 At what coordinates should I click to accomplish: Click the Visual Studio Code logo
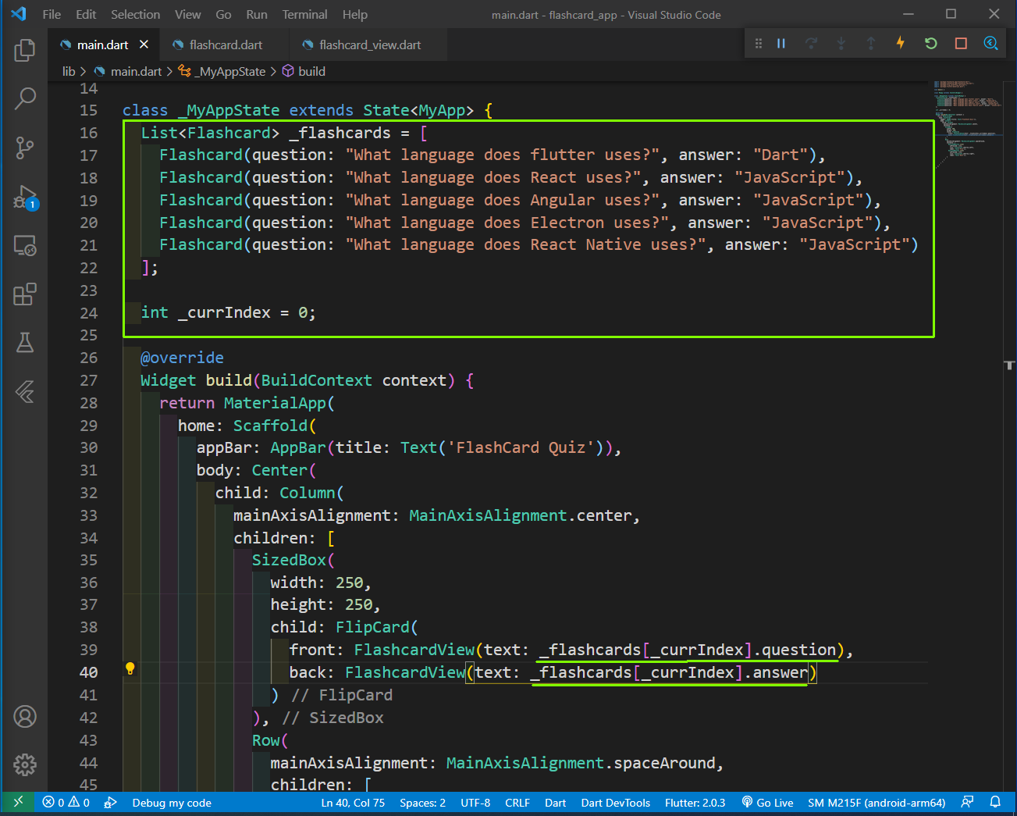click(18, 14)
